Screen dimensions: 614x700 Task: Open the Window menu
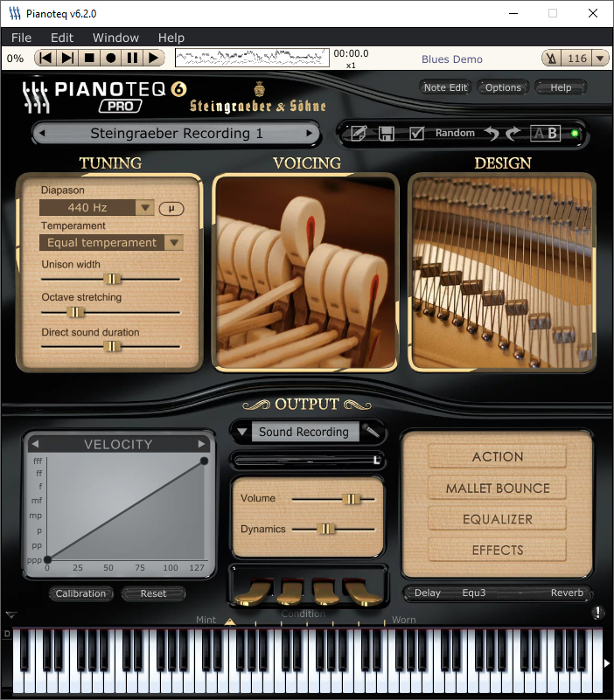click(115, 38)
